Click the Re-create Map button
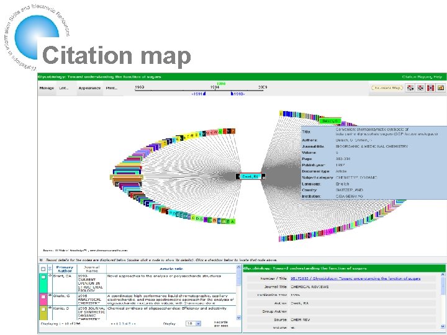This screenshot has width=447, height=335. point(387,88)
